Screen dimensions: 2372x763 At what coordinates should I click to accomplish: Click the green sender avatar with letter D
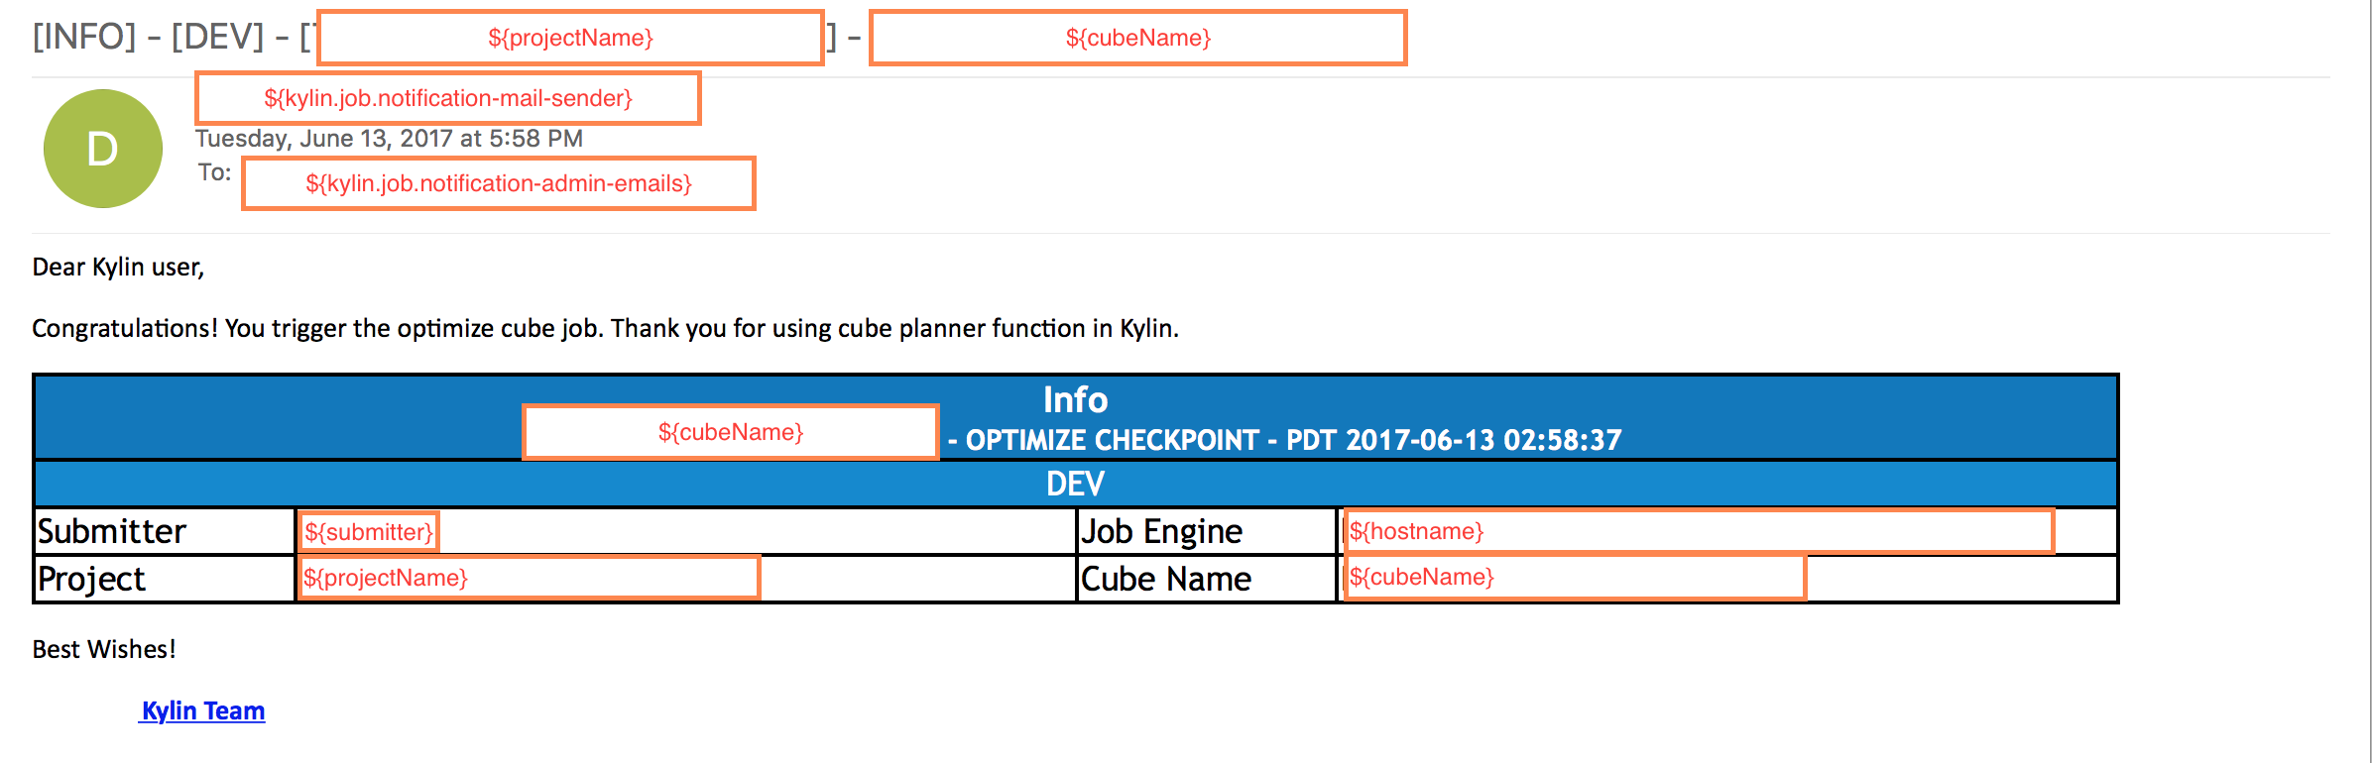click(102, 149)
